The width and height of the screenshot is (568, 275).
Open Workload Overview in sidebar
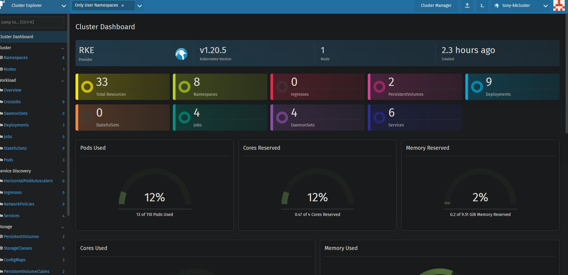pyautogui.click(x=13, y=90)
